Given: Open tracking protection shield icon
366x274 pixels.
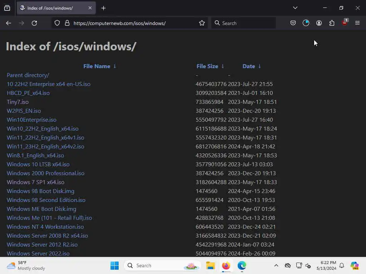Looking at the screenshot, I should (x=57, y=23).
